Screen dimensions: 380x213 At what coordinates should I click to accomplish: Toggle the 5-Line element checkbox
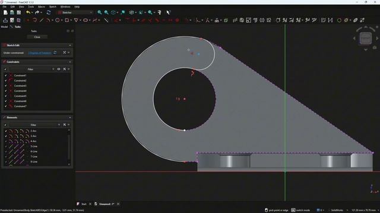click(x=6, y=146)
